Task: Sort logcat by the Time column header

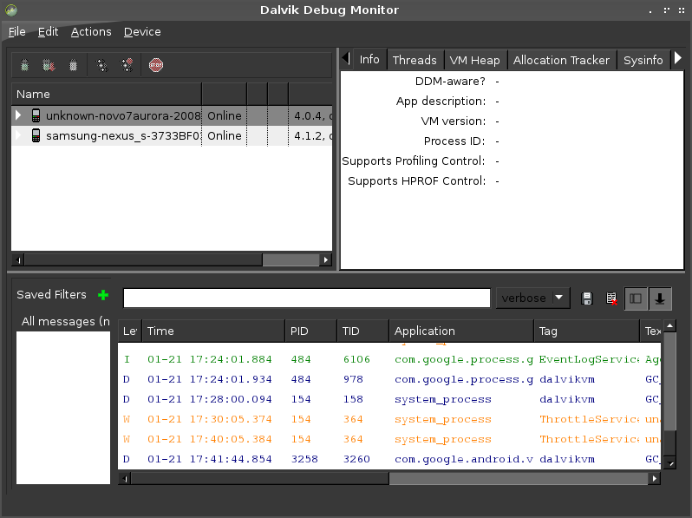Action: [213, 331]
